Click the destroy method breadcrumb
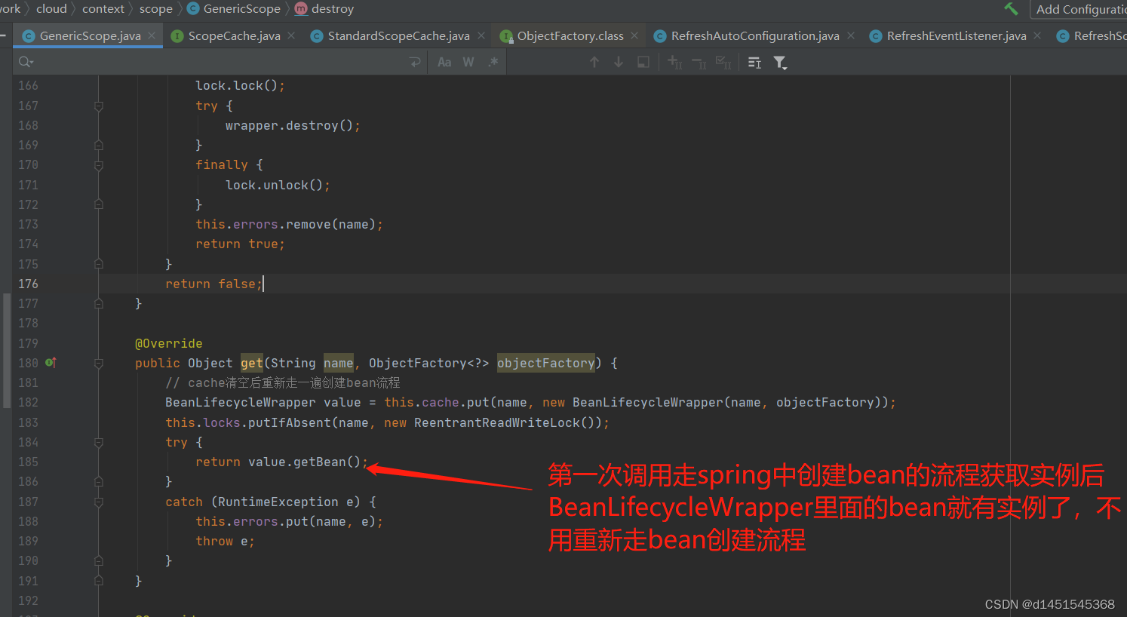The image size is (1127, 617). coord(324,9)
